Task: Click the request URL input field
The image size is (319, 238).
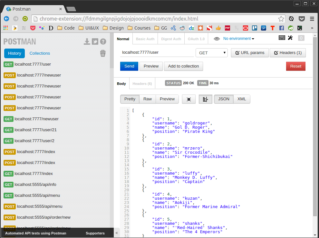Action: [x=157, y=52]
